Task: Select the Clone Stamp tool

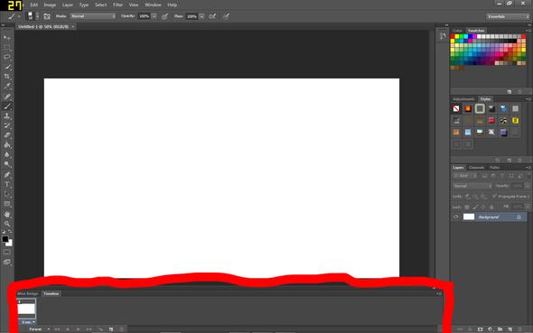Action: (7, 116)
